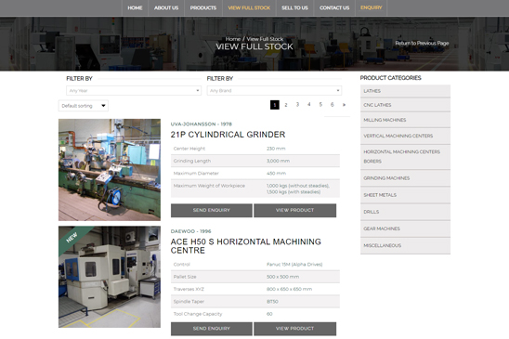Select the CNC Lathes category
509x339 pixels.
tap(405, 105)
